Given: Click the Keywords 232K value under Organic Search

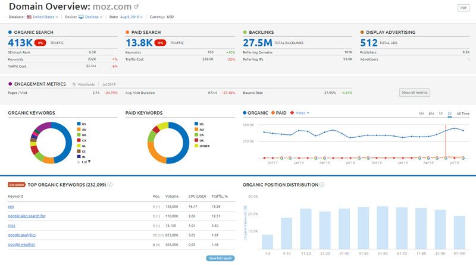Looking at the screenshot, I should [92, 59].
